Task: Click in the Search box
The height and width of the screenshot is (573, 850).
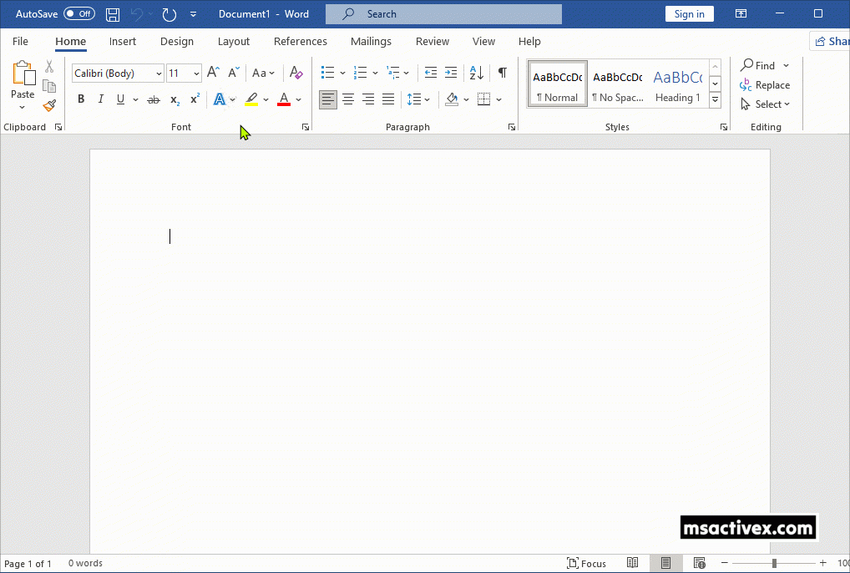Action: point(443,14)
